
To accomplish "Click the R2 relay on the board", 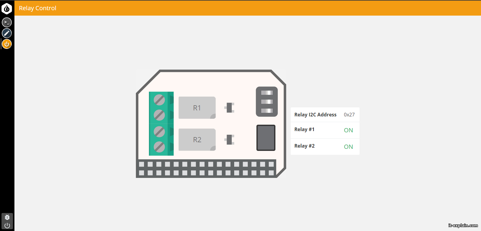I will (197, 140).
